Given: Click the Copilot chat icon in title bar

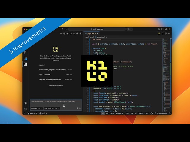Looking at the screenshot, I should coord(129,29).
